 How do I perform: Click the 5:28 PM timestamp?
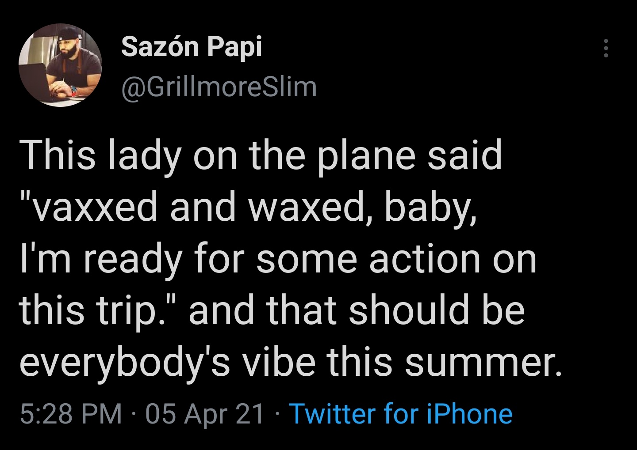point(71,414)
